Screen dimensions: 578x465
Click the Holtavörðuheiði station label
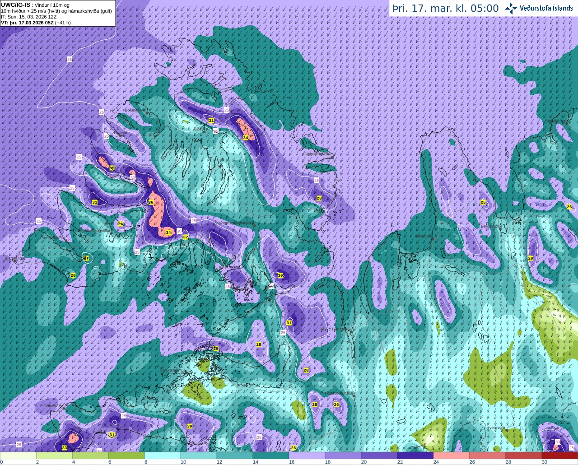point(339,393)
